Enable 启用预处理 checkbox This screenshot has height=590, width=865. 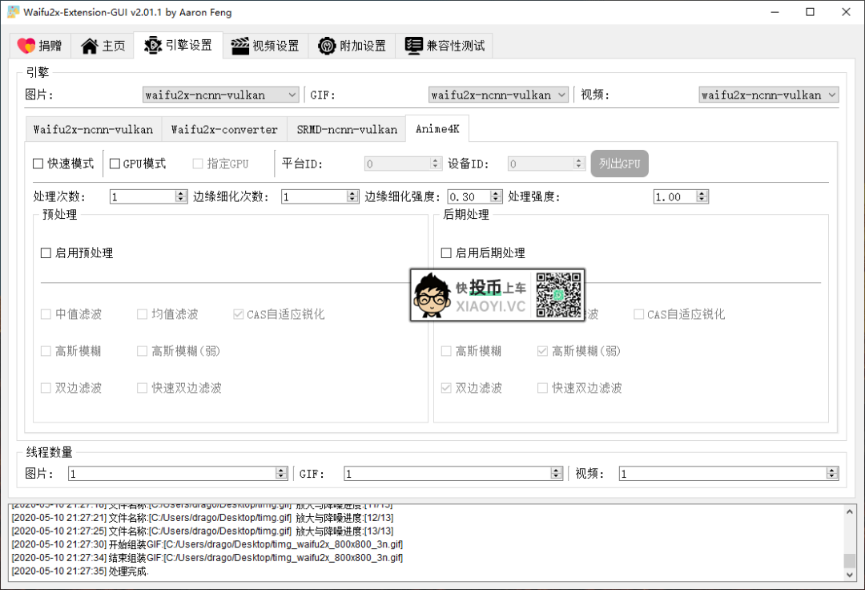[x=45, y=253]
